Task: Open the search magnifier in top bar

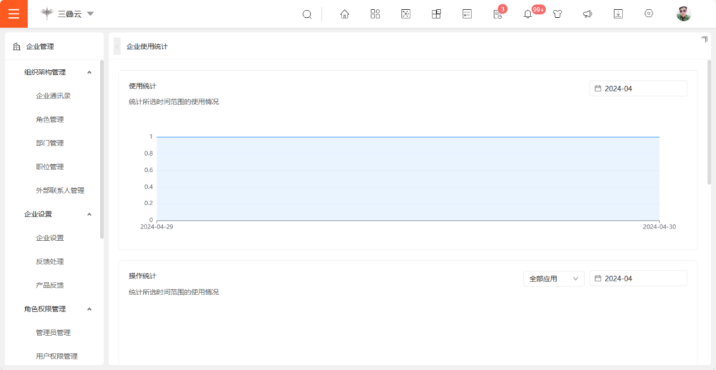Action: tap(307, 14)
